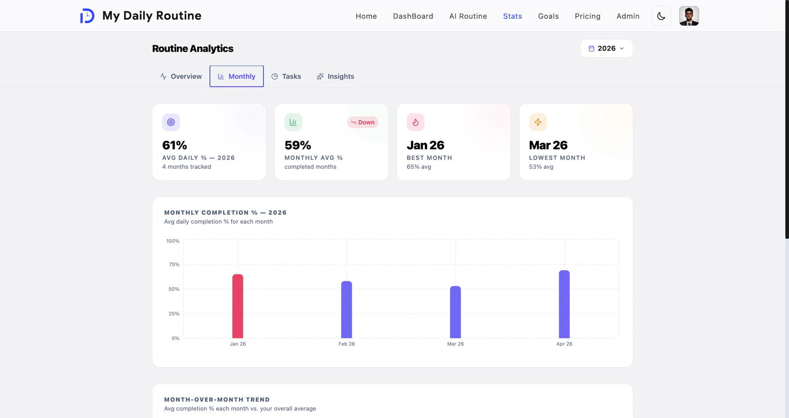Open the Goals page
Image resolution: width=789 pixels, height=418 pixels.
tap(548, 16)
